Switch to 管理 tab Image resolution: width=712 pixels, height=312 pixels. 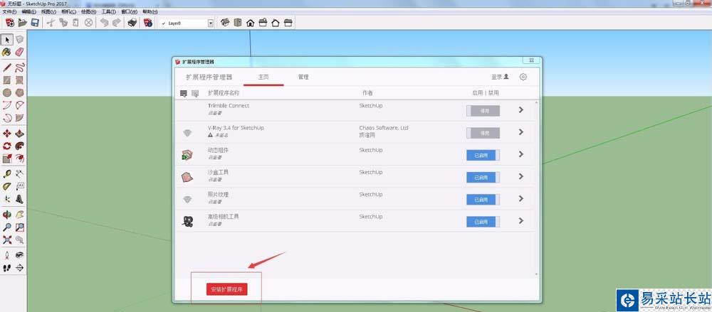coord(303,77)
